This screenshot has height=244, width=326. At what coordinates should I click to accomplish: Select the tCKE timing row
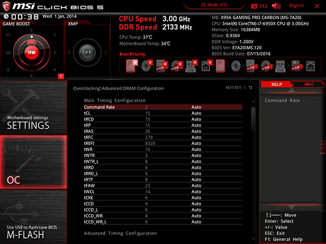coord(163,197)
